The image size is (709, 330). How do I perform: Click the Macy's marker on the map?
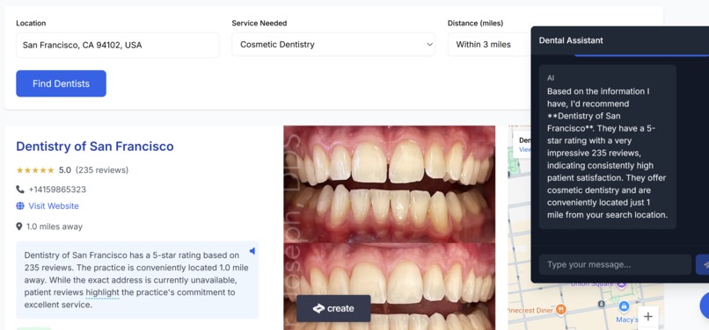click(624, 306)
